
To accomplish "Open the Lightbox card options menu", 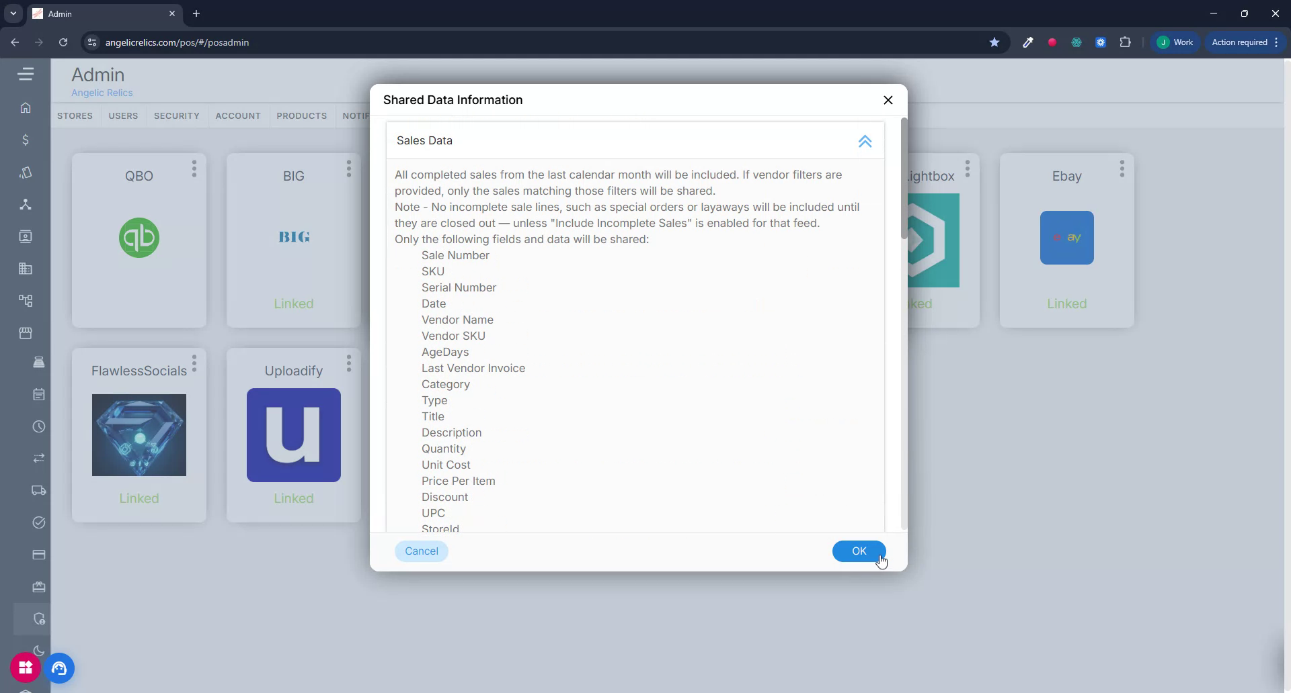I will [968, 169].
